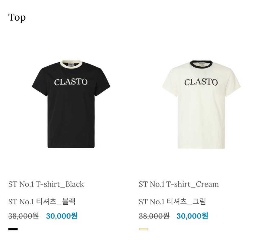Open the Top category heading
The image size is (272, 244).
tap(17, 18)
